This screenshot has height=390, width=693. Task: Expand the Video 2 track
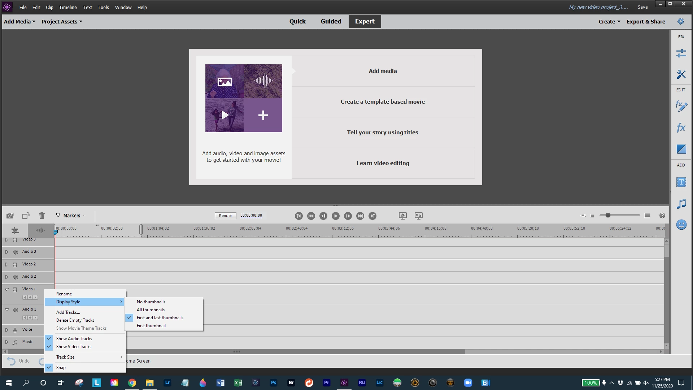click(x=6, y=264)
